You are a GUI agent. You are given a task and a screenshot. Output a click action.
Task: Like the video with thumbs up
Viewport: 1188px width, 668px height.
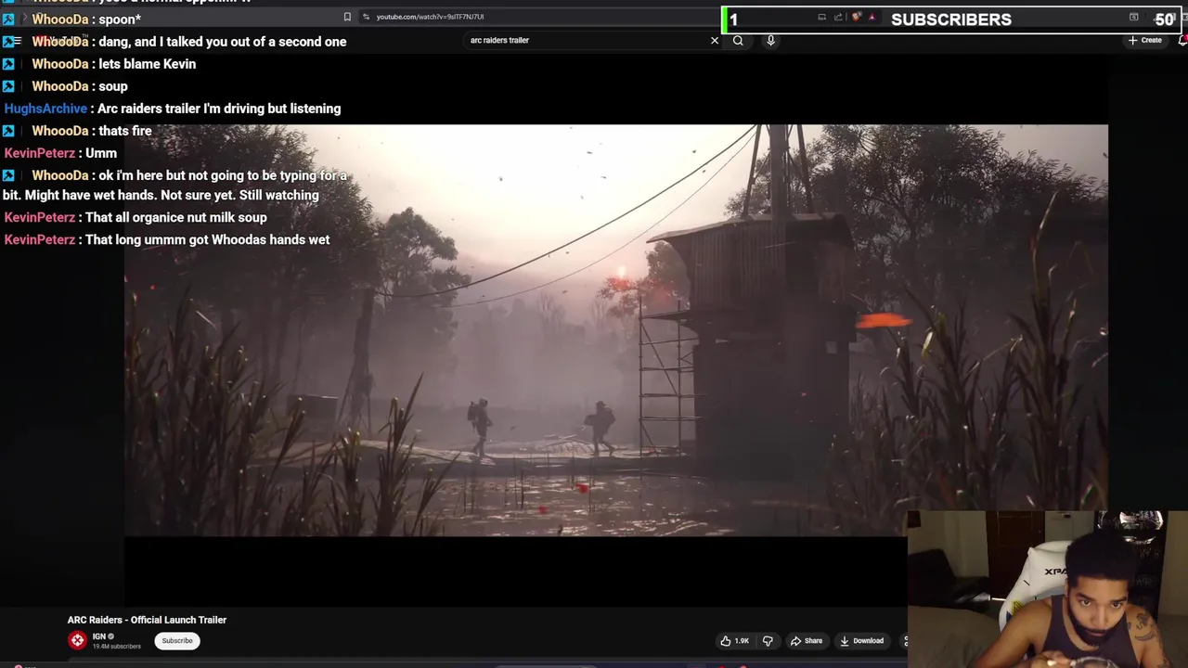pos(734,640)
